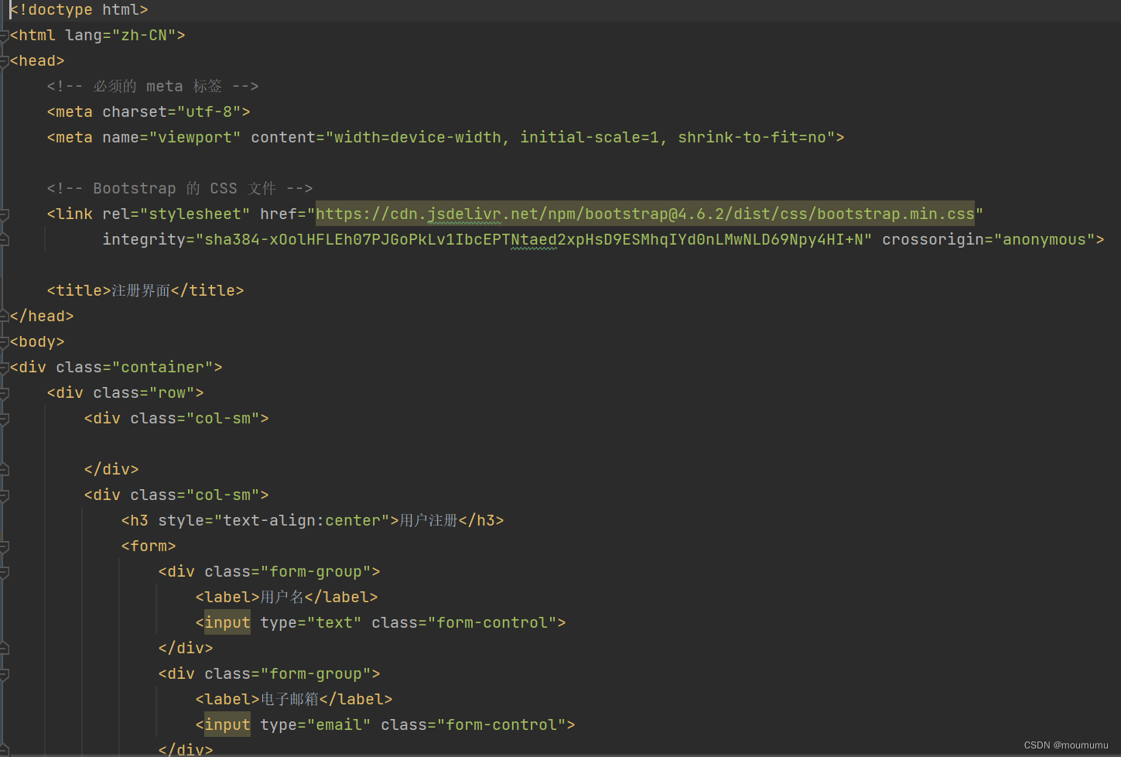
Task: Click the "row" class value
Action: click(172, 393)
